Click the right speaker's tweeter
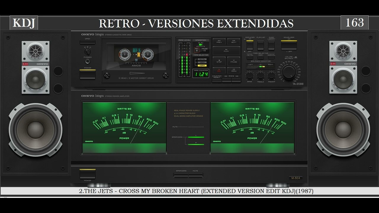The image size is (379, 213). tap(343, 51)
